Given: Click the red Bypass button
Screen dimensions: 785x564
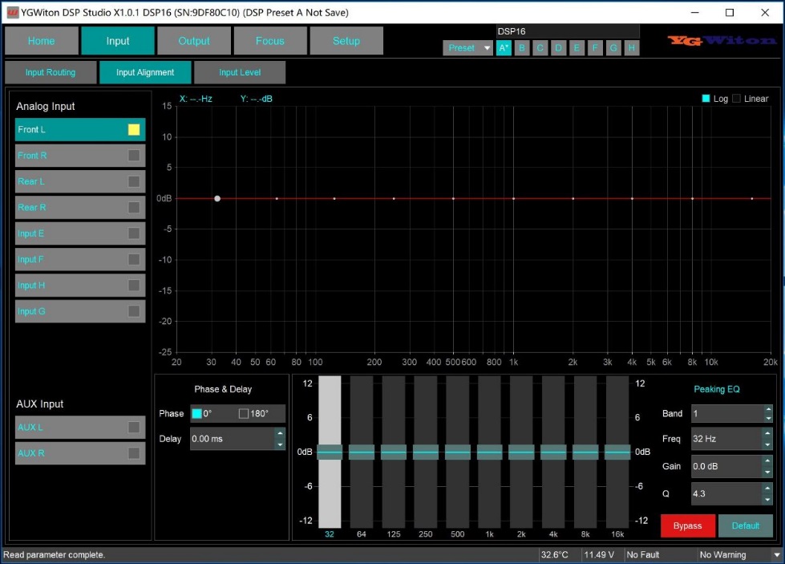Looking at the screenshot, I should [688, 526].
